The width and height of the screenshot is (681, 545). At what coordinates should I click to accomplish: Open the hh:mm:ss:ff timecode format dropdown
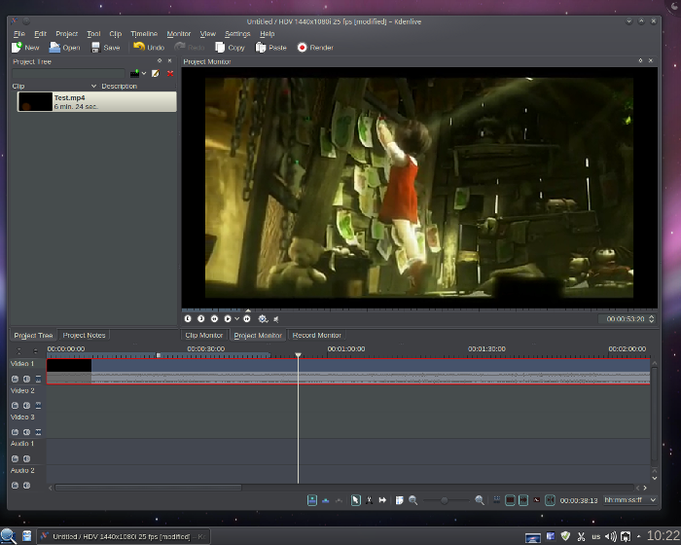tap(629, 500)
